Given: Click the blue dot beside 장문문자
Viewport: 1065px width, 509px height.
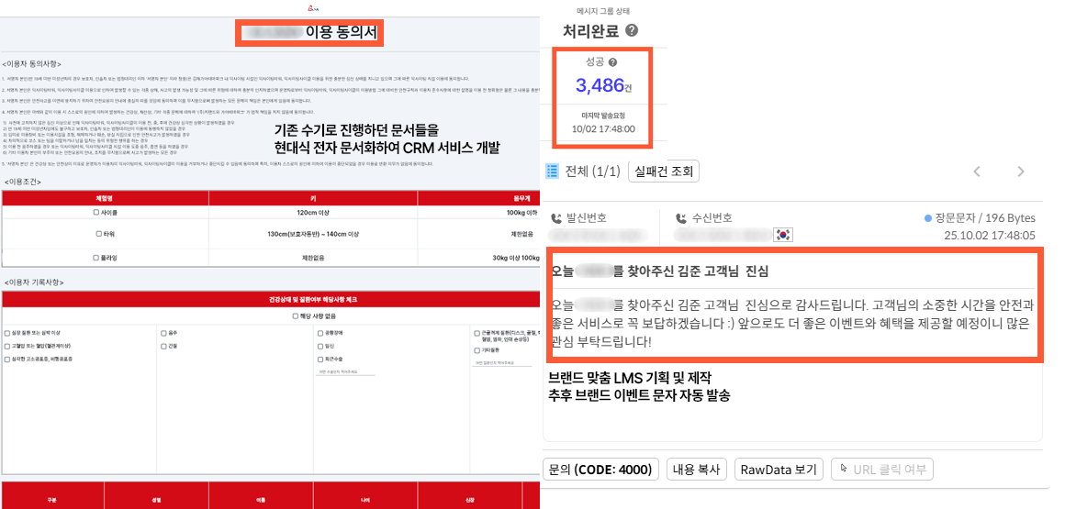Looking at the screenshot, I should (928, 218).
